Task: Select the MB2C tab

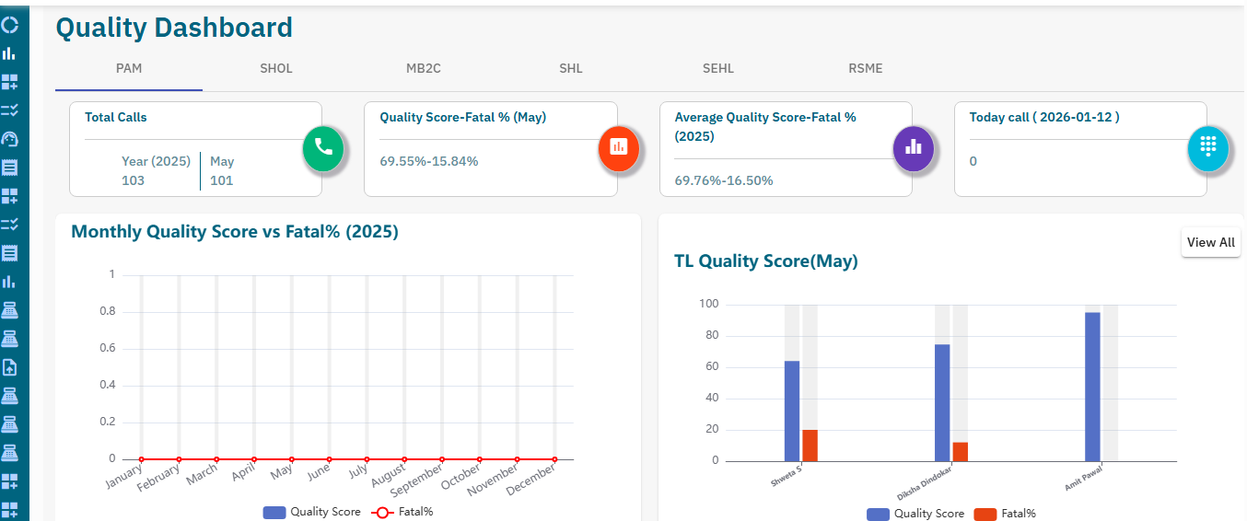Action: tap(424, 69)
